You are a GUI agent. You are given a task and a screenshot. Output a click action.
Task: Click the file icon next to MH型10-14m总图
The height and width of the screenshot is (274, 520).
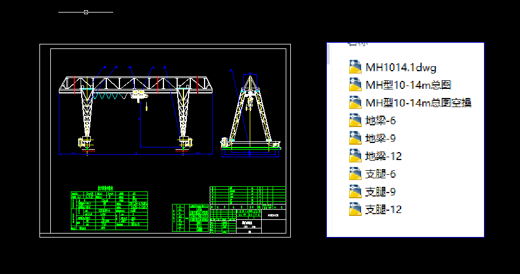355,85
